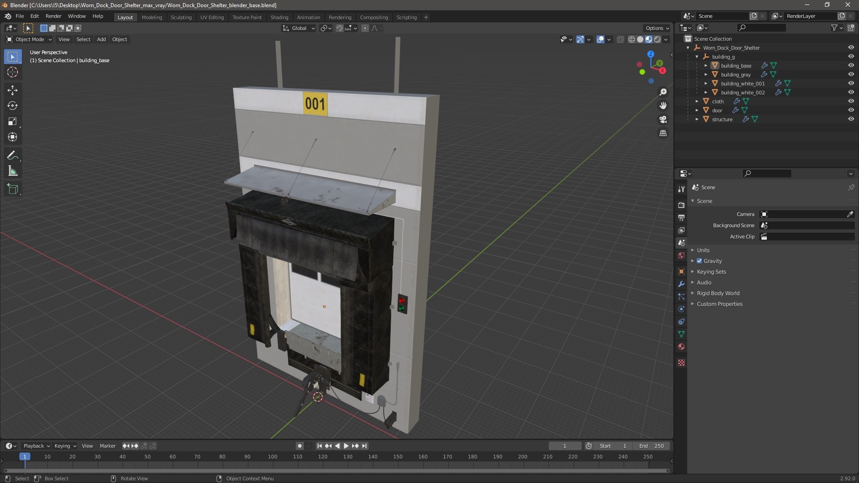Open the Physics properties tab
Viewport: 859px width, 483px height.
pos(681,309)
